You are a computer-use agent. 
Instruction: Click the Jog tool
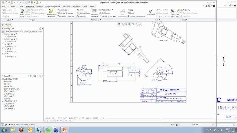(x=130, y=10)
